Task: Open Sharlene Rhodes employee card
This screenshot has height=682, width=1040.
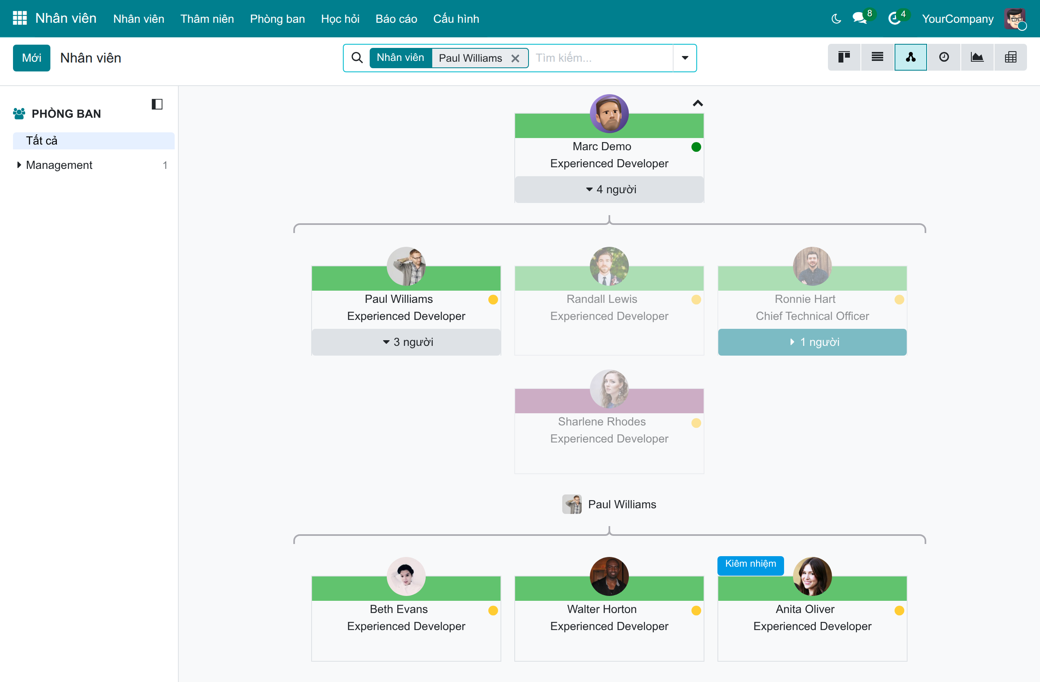Action: 609,430
